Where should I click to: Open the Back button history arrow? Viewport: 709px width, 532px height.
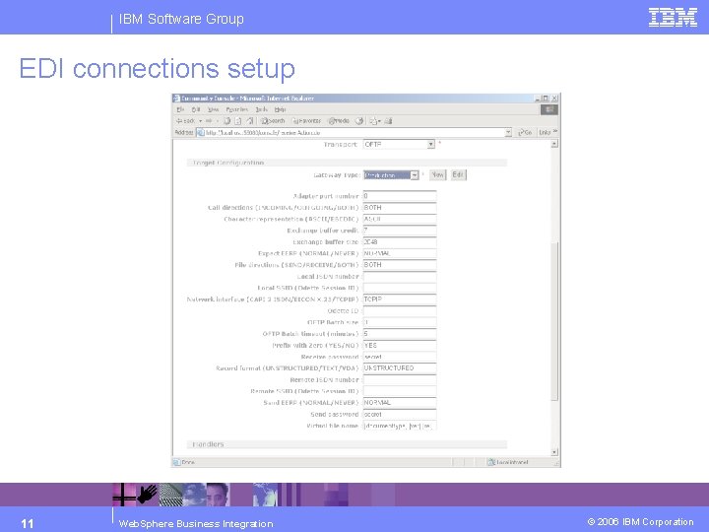200,121
